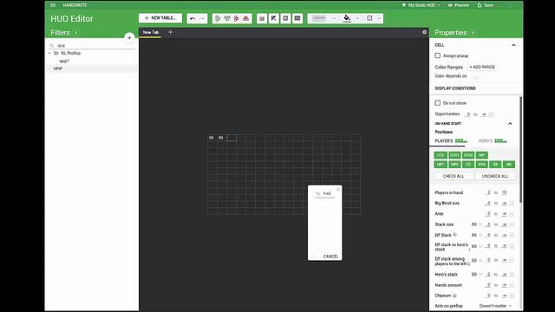Click + ADD RANGE button

point(482,67)
